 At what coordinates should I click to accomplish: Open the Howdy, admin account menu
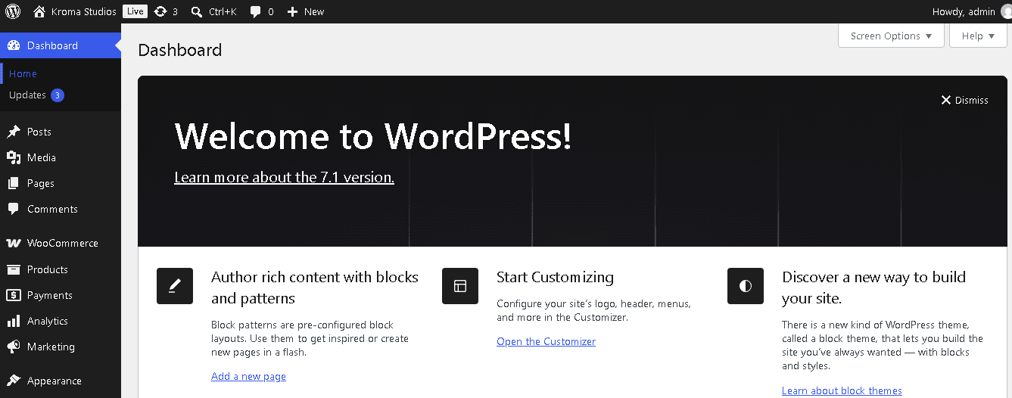[x=972, y=11]
